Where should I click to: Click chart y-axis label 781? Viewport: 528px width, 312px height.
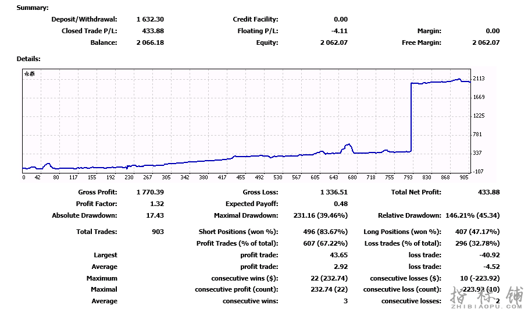tap(477, 134)
